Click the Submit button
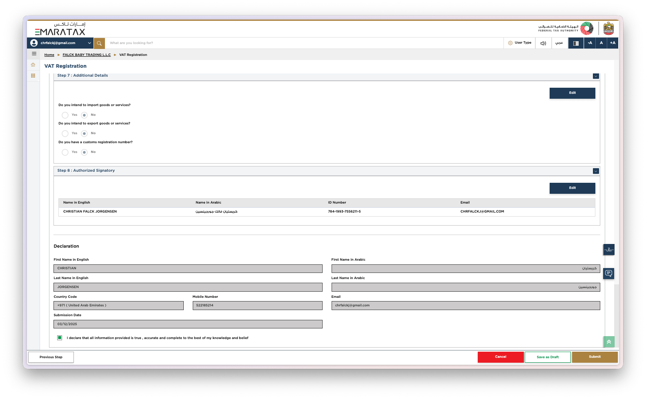The height and width of the screenshot is (399, 646). click(595, 357)
